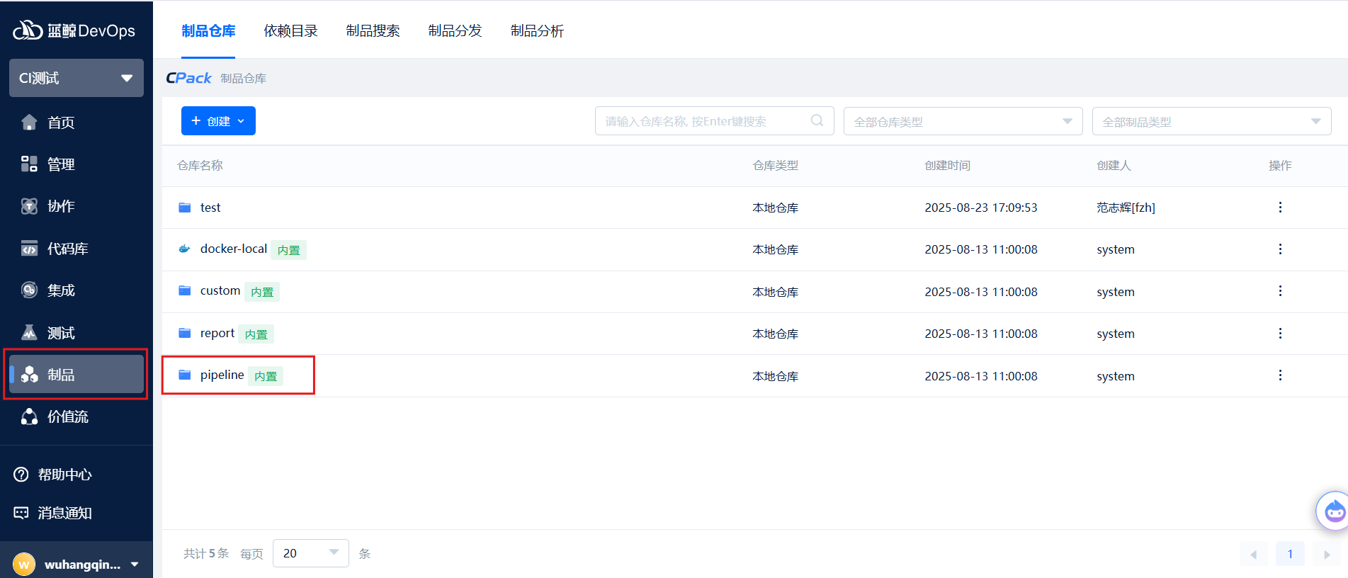Click the blue 创建 button
The image size is (1348, 578).
point(218,121)
